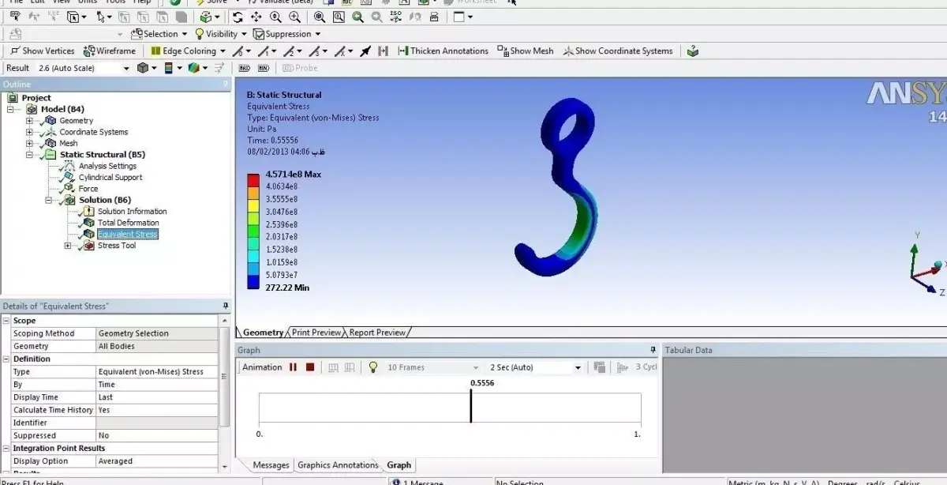Image resolution: width=947 pixels, height=485 pixels.
Task: Expand the Mesh tree node
Action: (x=29, y=143)
